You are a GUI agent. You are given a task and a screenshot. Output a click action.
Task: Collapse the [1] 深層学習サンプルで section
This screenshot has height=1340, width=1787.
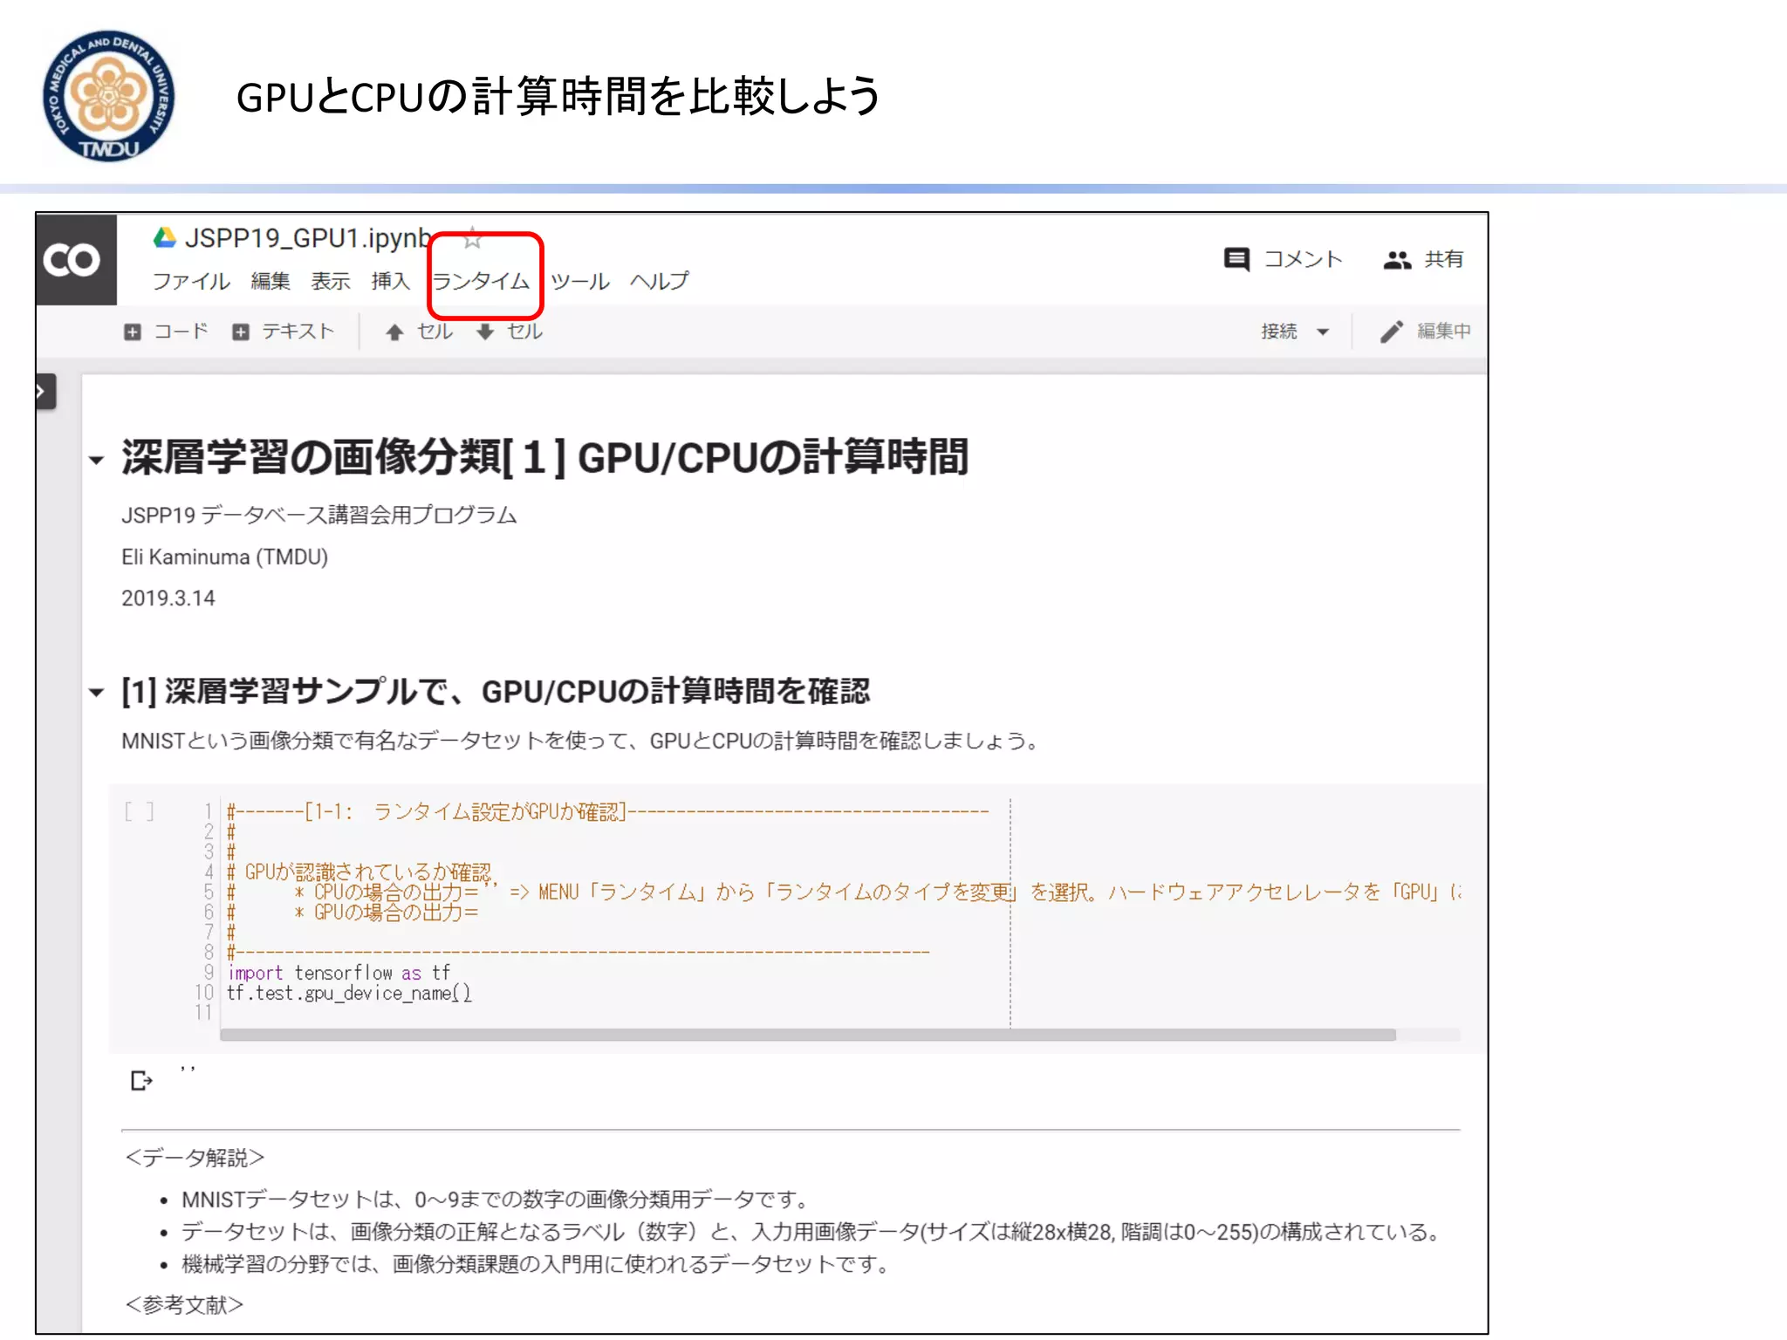96,693
